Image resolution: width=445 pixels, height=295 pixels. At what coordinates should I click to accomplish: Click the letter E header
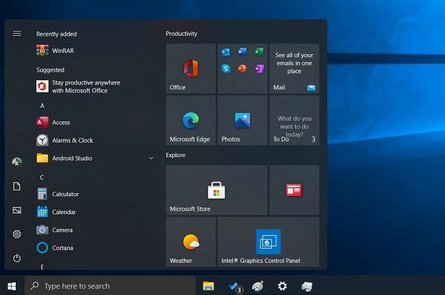click(42, 267)
